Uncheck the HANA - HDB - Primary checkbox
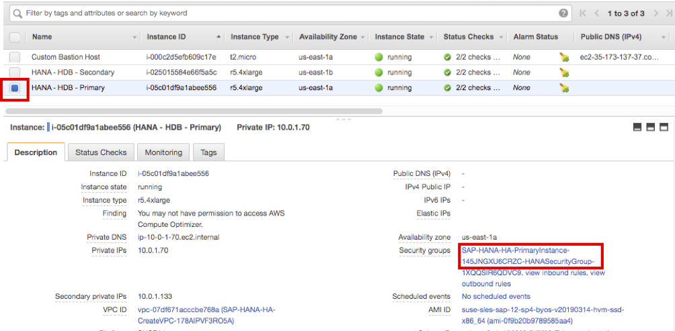The height and width of the screenshot is (331, 675). (x=15, y=88)
